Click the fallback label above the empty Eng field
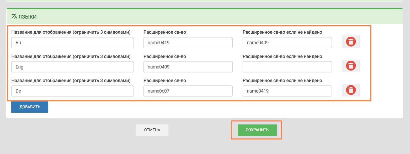Screen dimensions: 410x154 click(x=282, y=56)
